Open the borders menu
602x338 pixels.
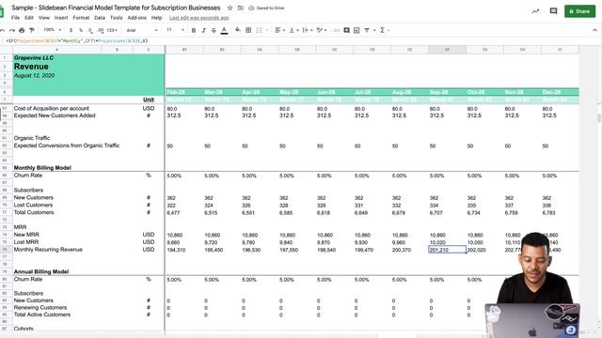tap(248, 30)
